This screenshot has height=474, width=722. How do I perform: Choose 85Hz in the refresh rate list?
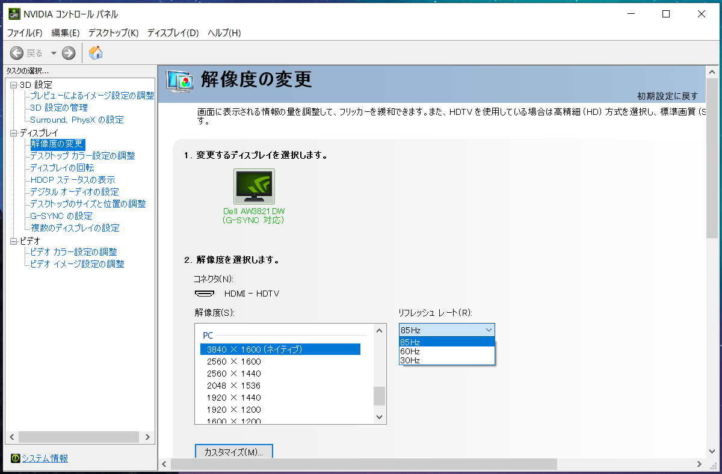click(446, 342)
